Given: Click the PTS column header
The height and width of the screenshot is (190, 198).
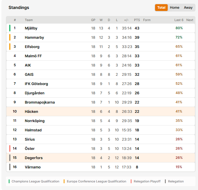Looking at the screenshot, I should 137,20.
